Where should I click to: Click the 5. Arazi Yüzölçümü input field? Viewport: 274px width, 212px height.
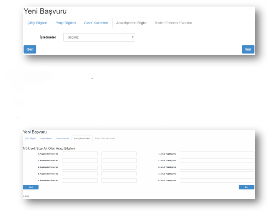[217, 180]
